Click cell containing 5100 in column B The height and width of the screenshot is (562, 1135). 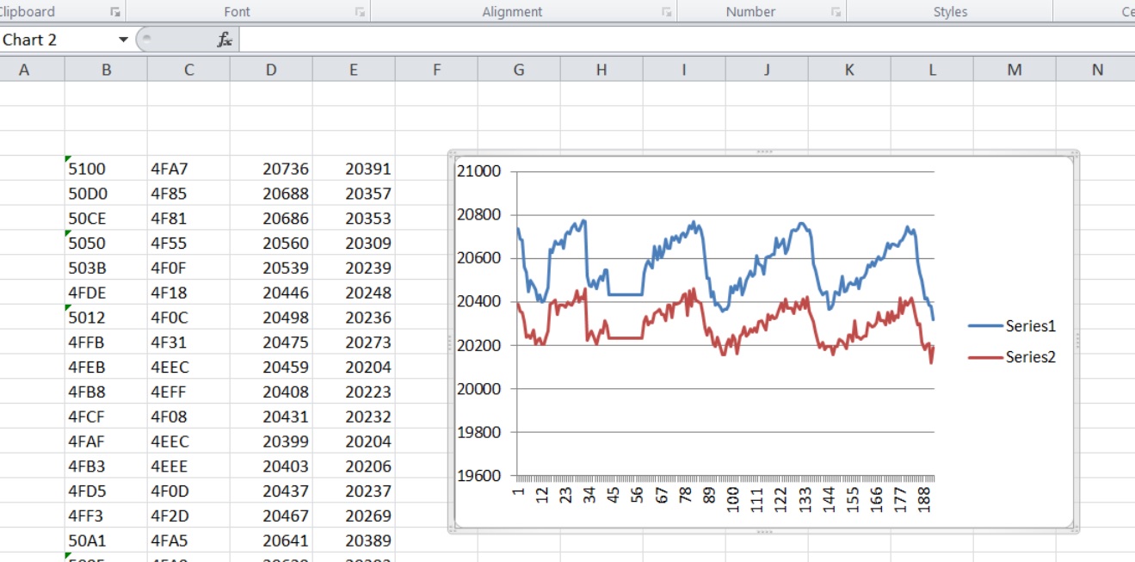click(106, 169)
